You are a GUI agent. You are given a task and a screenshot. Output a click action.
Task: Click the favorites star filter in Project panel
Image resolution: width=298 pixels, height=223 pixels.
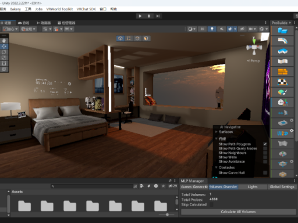click(163, 186)
